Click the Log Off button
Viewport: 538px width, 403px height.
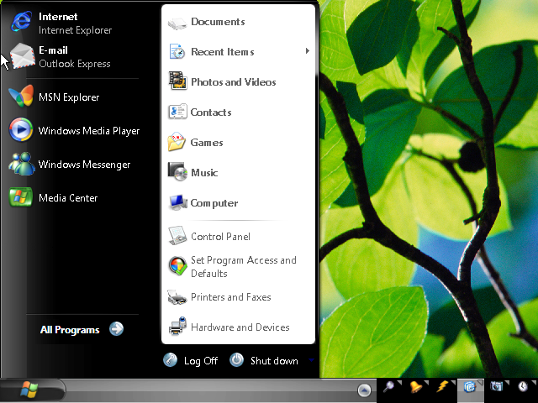coord(191,360)
